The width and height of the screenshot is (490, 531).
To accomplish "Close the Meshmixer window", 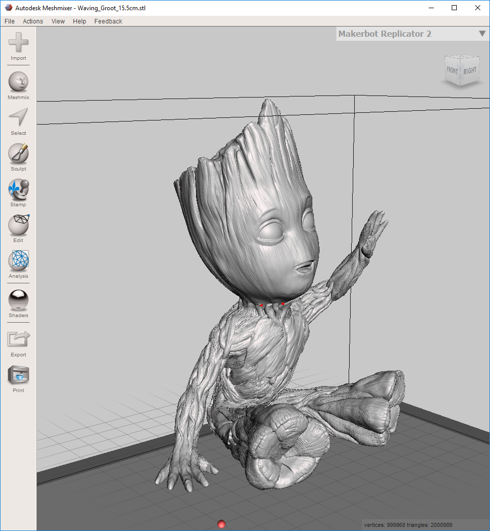I will click(477, 8).
